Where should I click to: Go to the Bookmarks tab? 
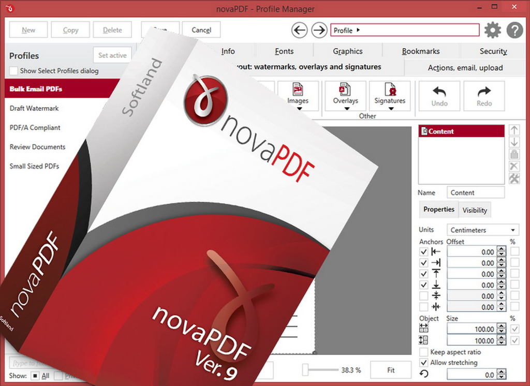click(x=421, y=51)
